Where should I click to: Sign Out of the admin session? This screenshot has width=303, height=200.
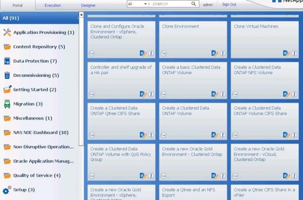[x=229, y=4]
